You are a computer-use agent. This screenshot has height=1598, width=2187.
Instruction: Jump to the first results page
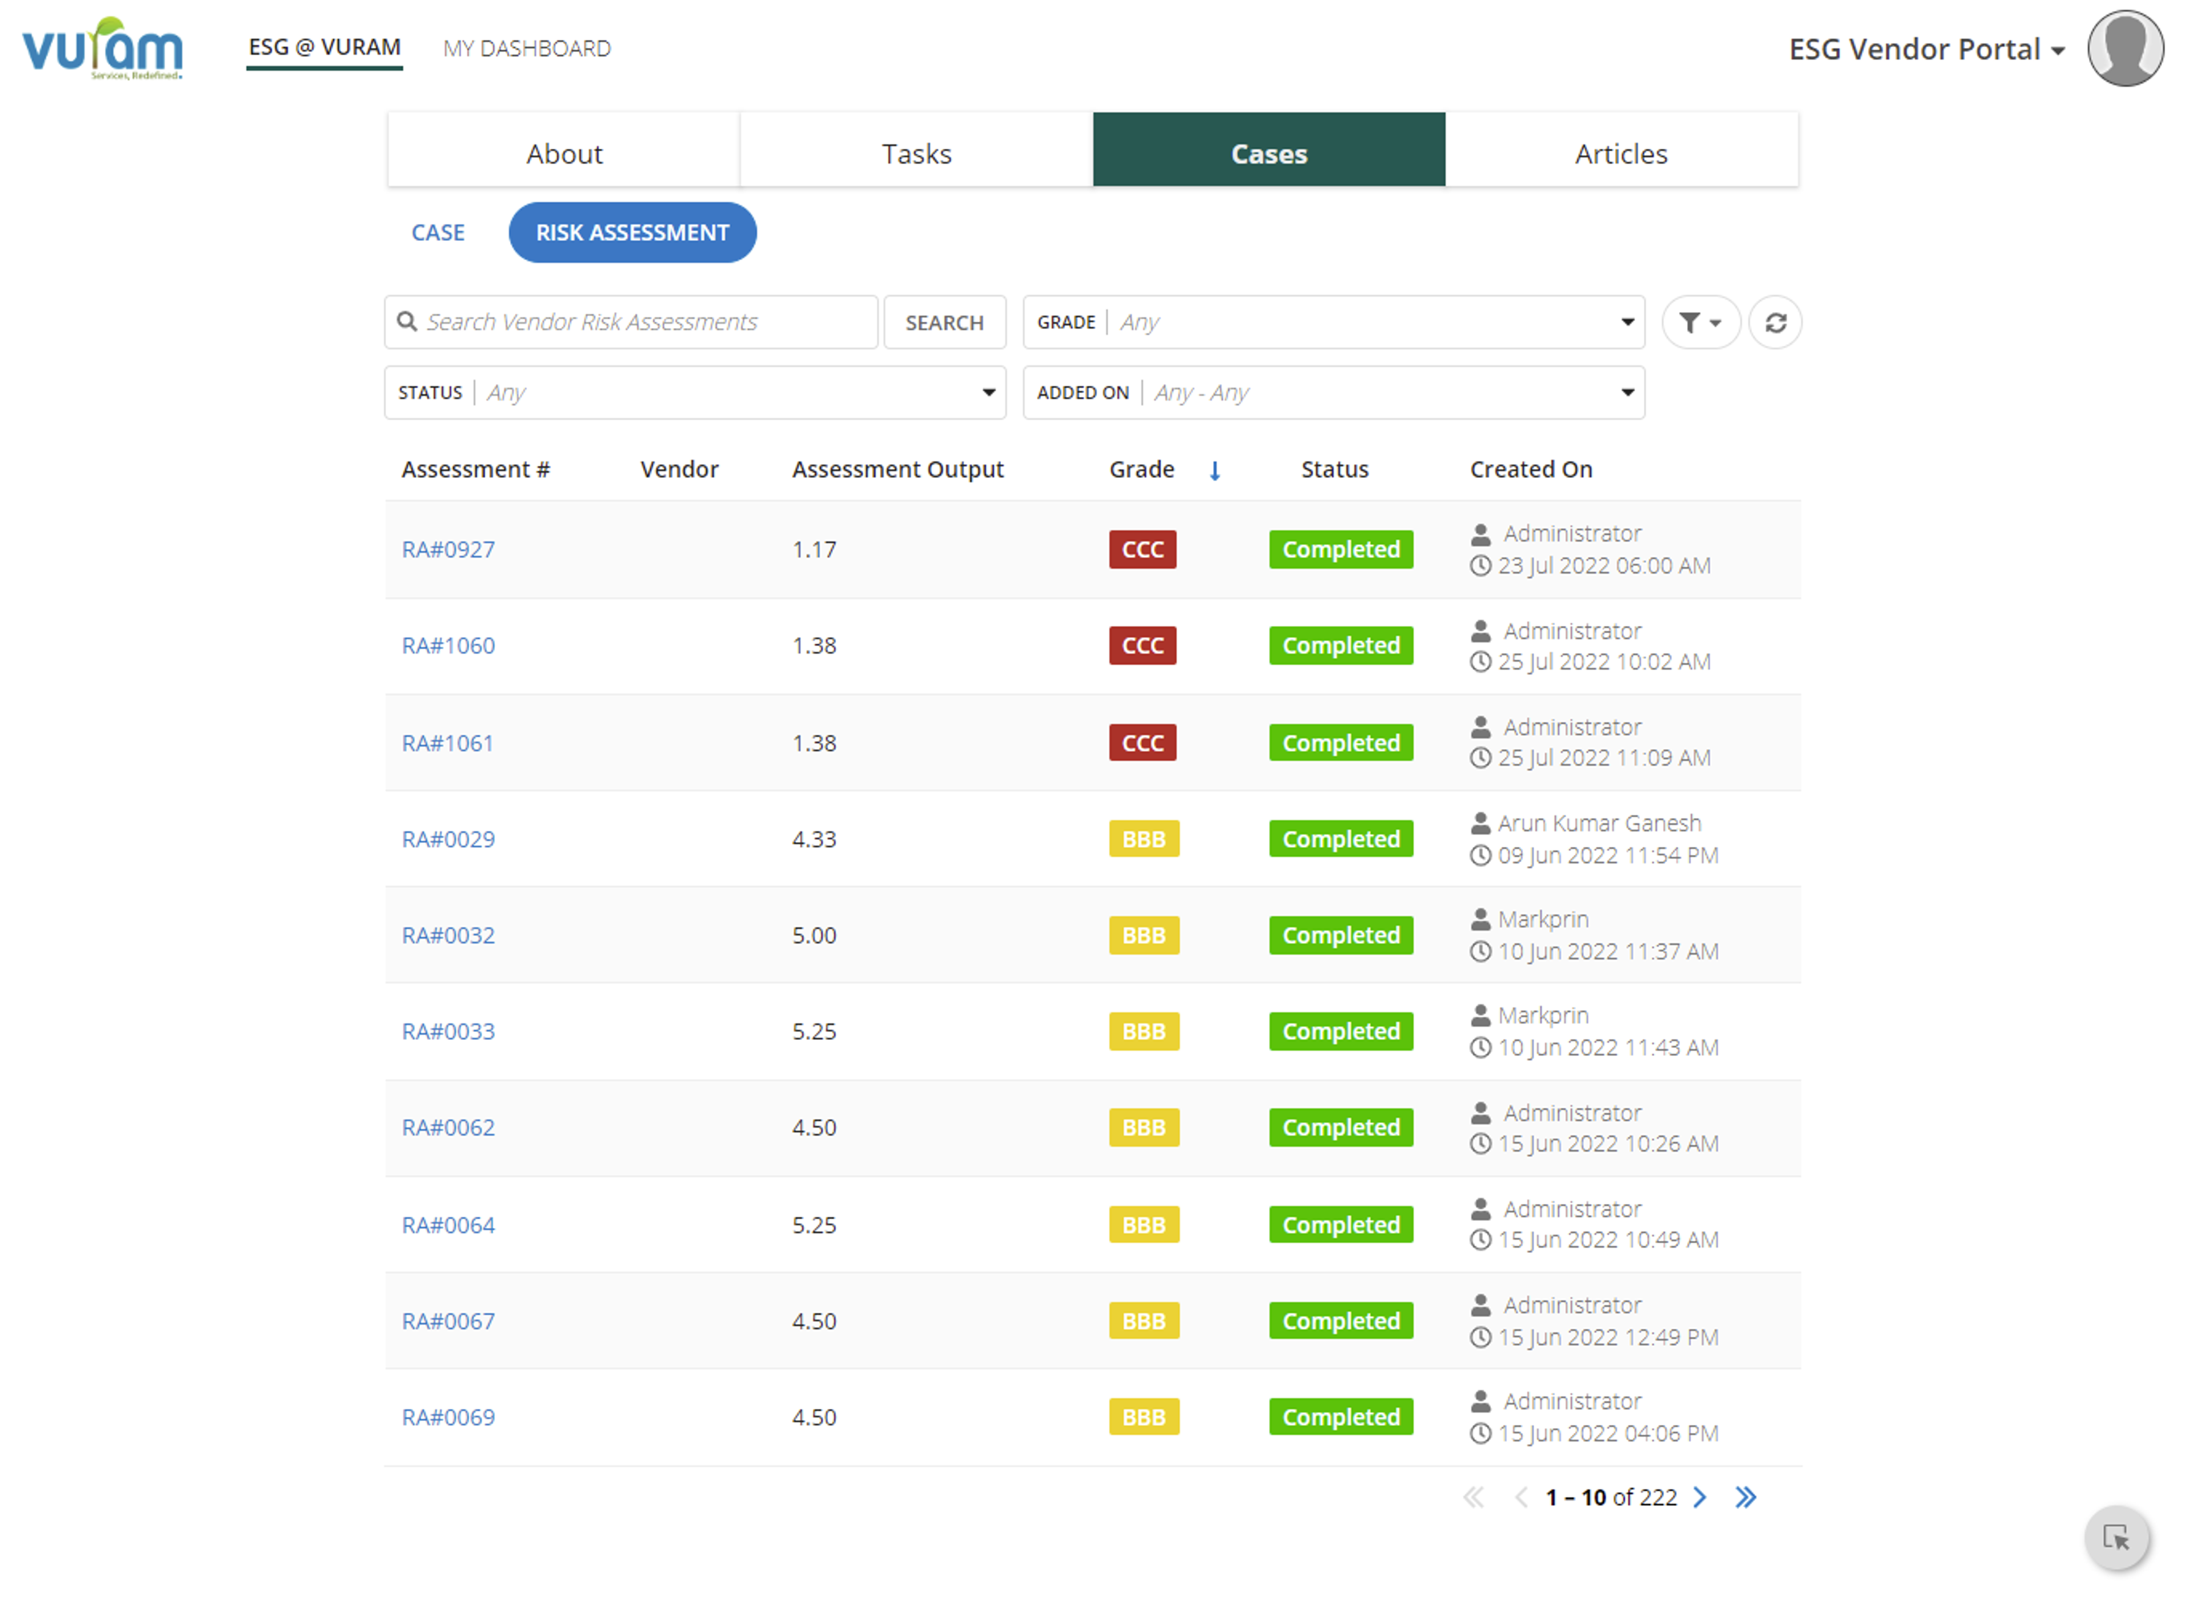click(1473, 1497)
